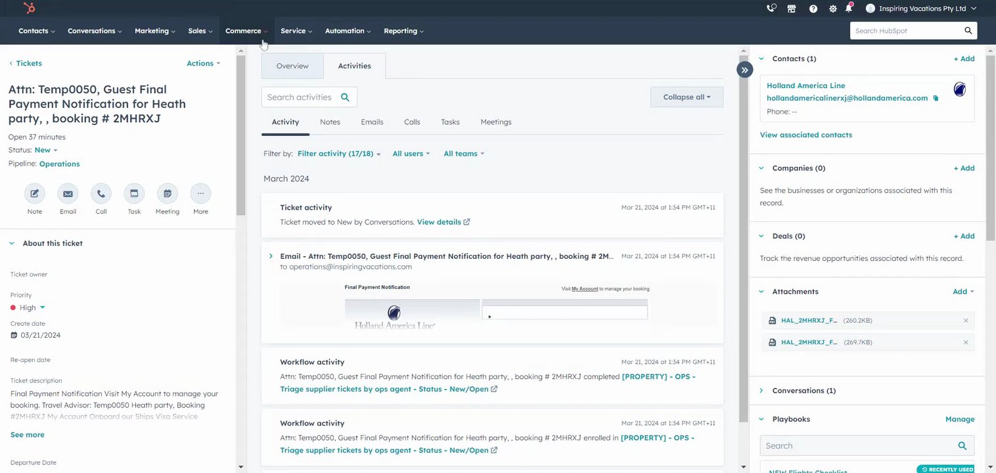Viewport: 996px width, 473px height.
Task: Remove the 260.2KB attachment
Action: [966, 321]
